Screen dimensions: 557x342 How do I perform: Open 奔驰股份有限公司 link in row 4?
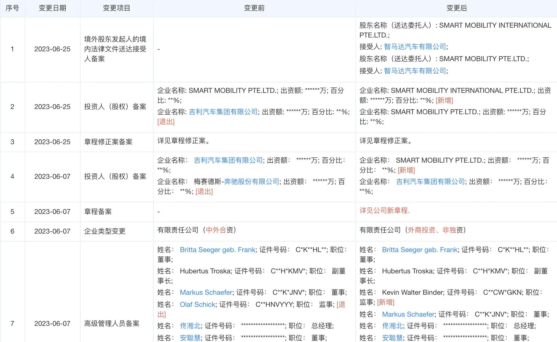tap(252, 182)
